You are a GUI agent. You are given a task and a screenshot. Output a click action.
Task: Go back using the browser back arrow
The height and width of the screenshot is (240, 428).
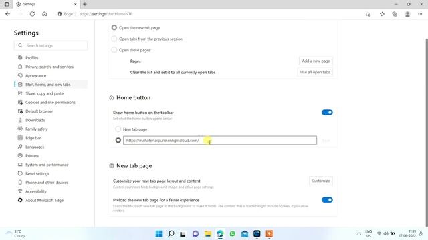[x=7, y=14]
